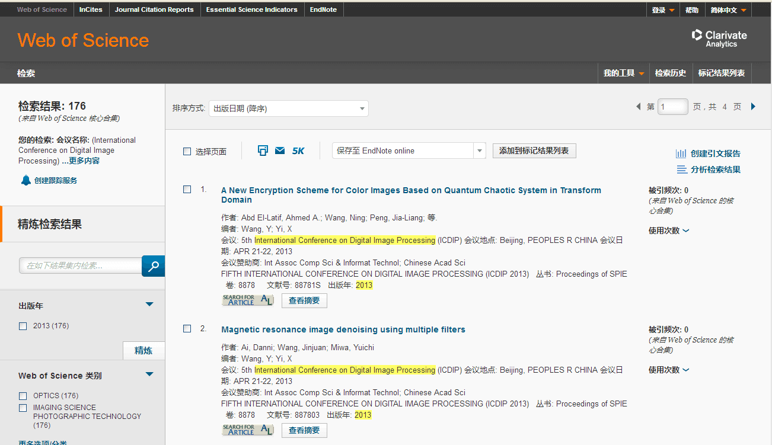Click the print icon in the toolbar
Screen dimensions: 772x445
point(263,151)
